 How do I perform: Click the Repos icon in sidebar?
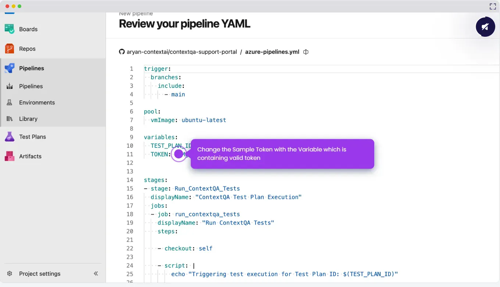click(x=10, y=49)
